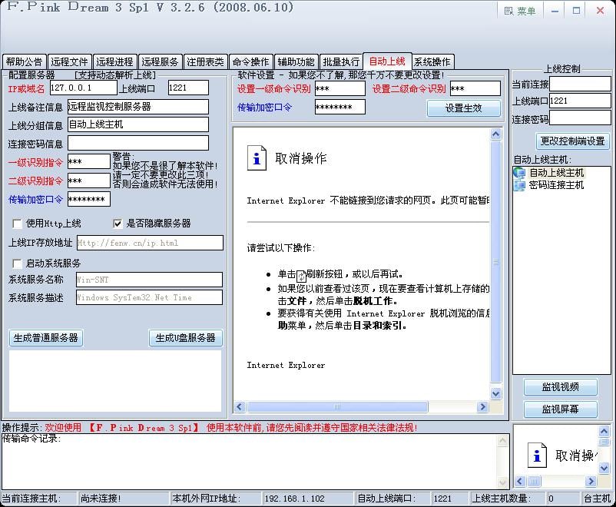Click the 更改控制端设置 button
The width and height of the screenshot is (616, 507).
point(572,141)
